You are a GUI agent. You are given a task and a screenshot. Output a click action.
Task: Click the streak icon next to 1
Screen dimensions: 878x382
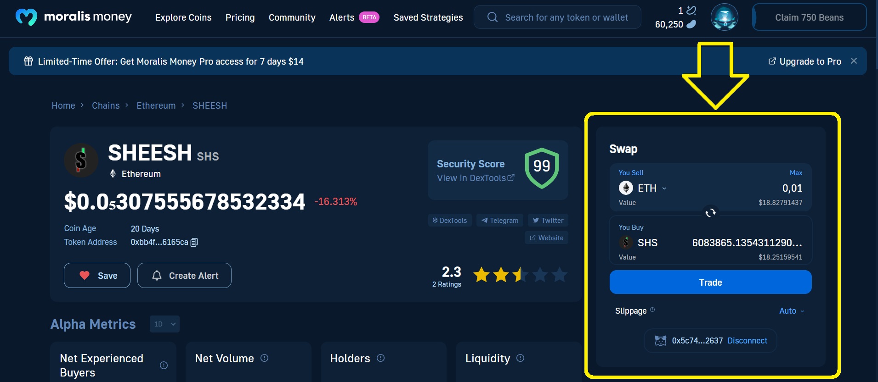pyautogui.click(x=691, y=11)
